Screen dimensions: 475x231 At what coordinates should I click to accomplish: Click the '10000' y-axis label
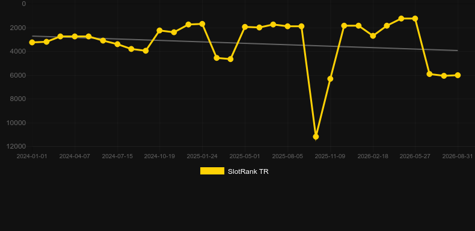coord(16,123)
